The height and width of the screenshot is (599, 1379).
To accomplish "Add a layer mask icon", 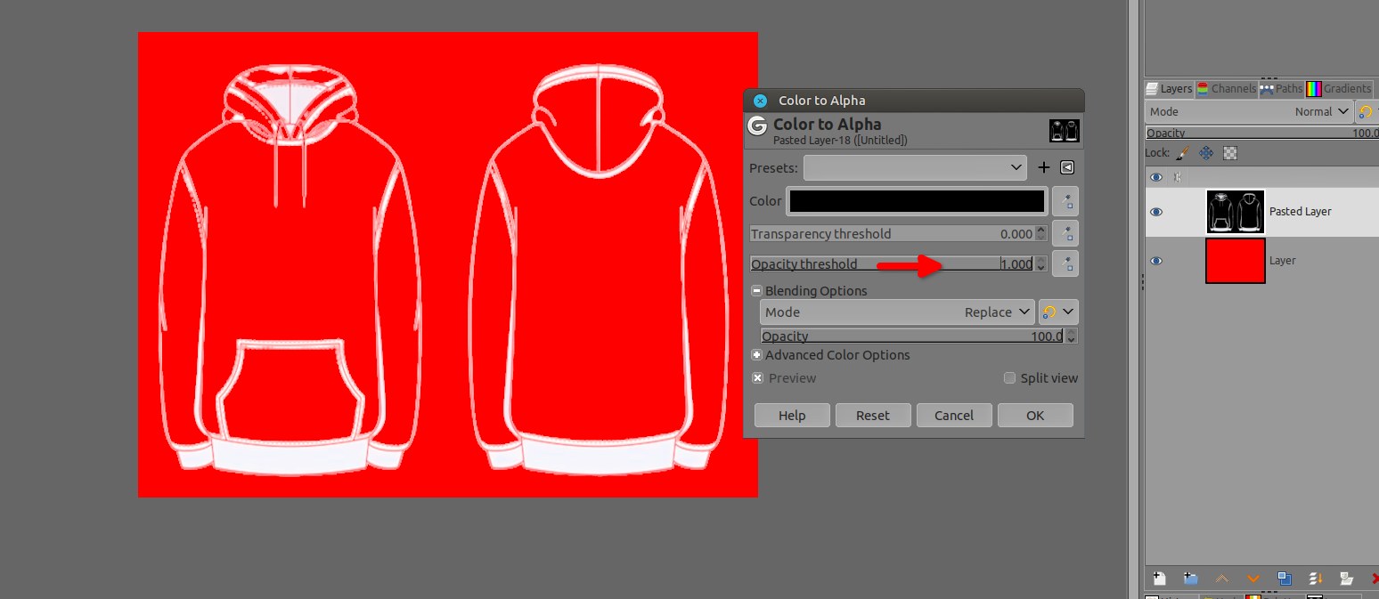I will tap(1347, 579).
